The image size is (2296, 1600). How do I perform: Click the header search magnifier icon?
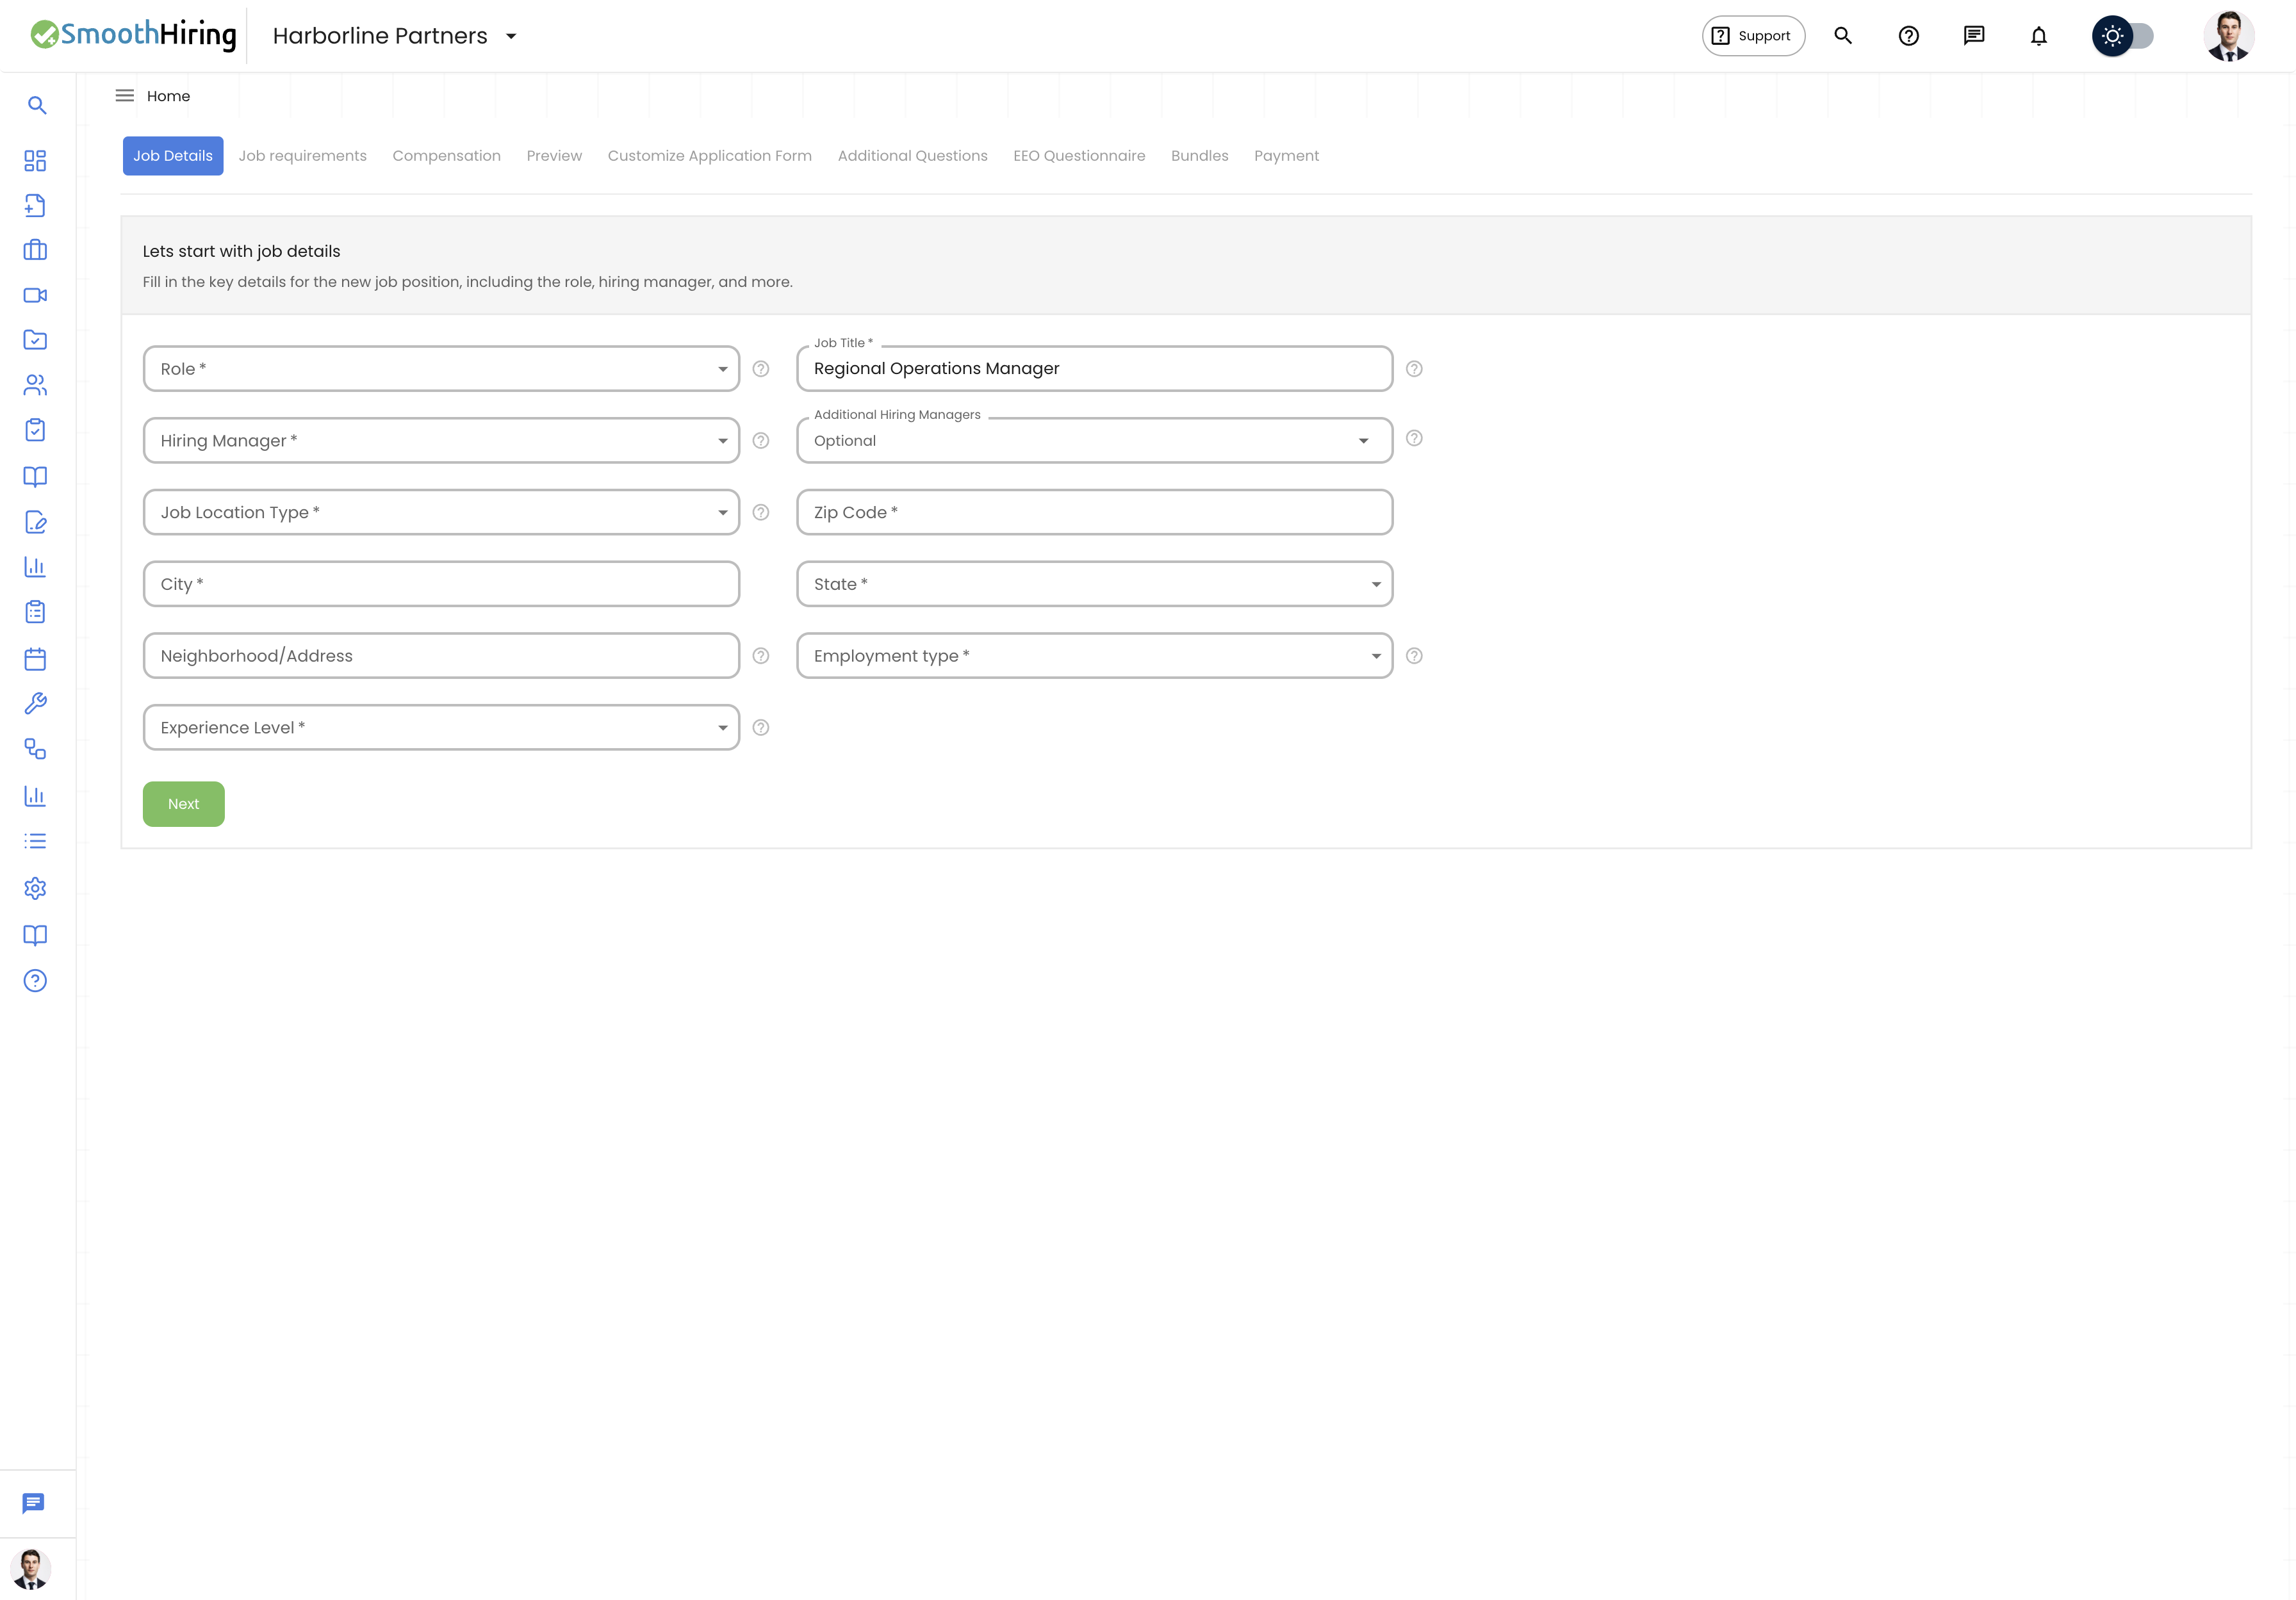(x=1843, y=36)
